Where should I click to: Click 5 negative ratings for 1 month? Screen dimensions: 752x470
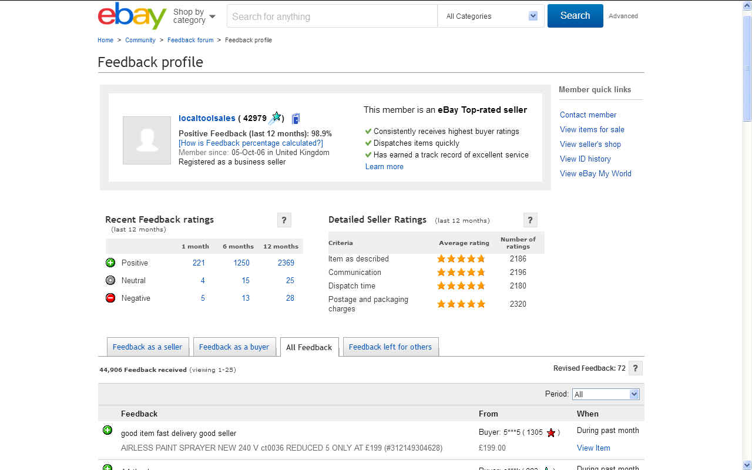pos(203,298)
